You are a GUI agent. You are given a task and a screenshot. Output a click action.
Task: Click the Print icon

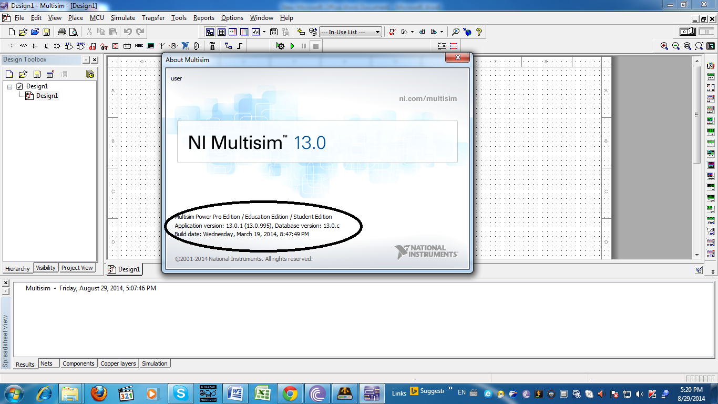click(x=62, y=32)
